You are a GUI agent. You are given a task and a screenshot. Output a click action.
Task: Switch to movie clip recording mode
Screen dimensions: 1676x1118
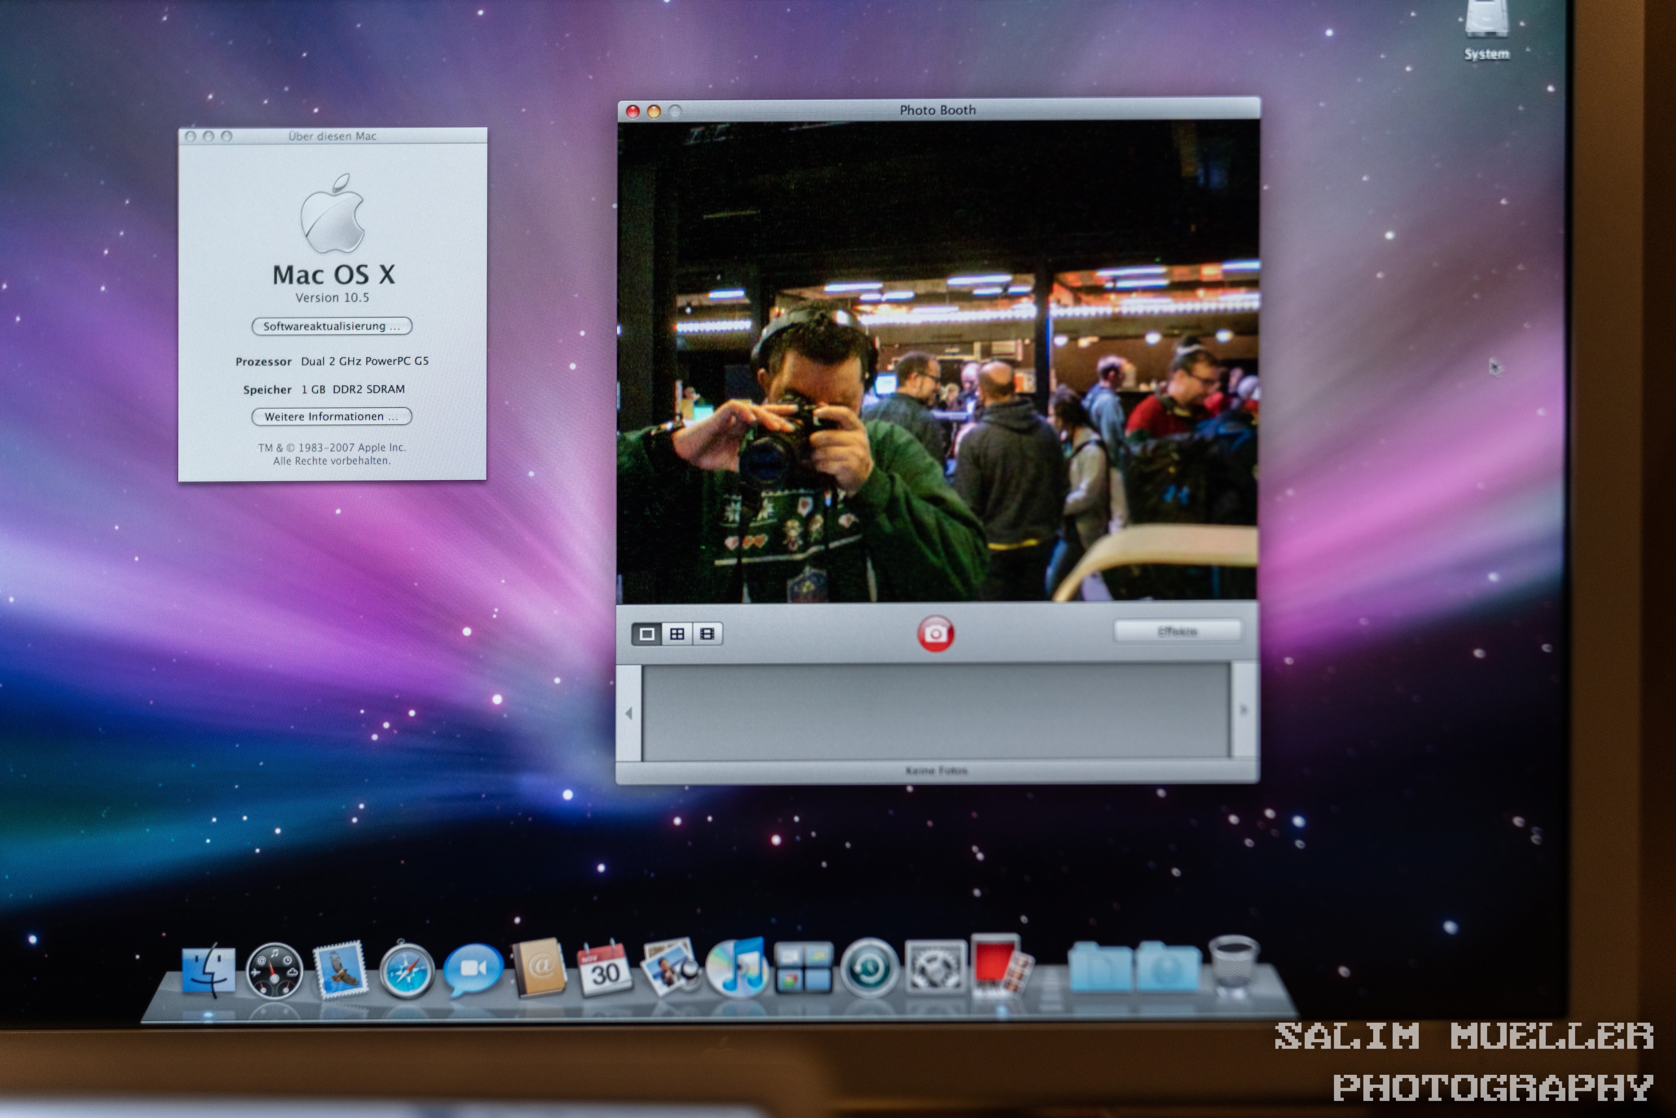pos(707,634)
